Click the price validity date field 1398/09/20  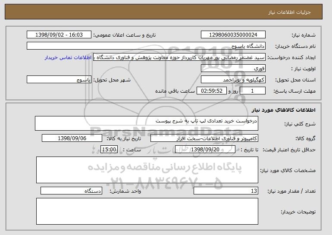pyautogui.click(x=205, y=150)
